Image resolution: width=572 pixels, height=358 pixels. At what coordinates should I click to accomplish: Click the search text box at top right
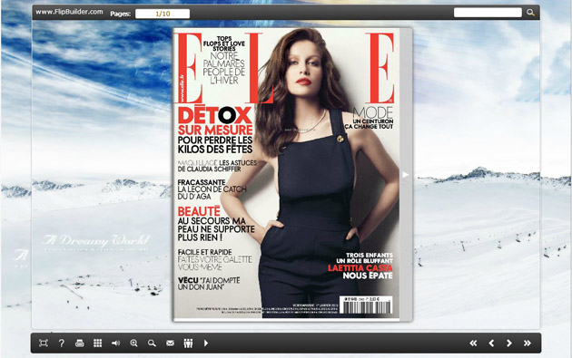coord(488,13)
